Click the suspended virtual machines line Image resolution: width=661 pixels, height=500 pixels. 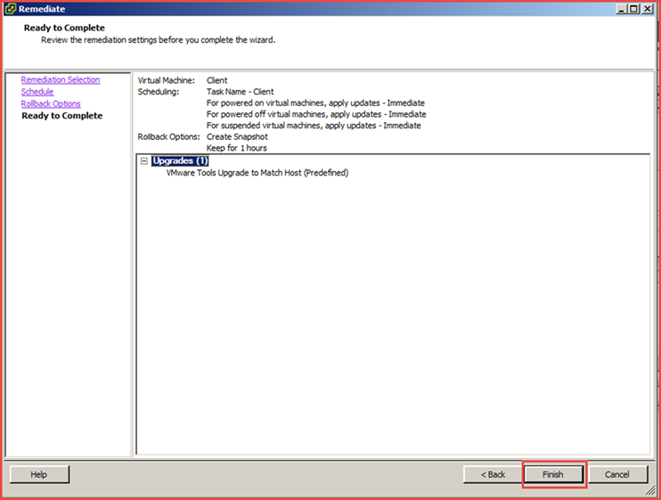click(x=314, y=126)
